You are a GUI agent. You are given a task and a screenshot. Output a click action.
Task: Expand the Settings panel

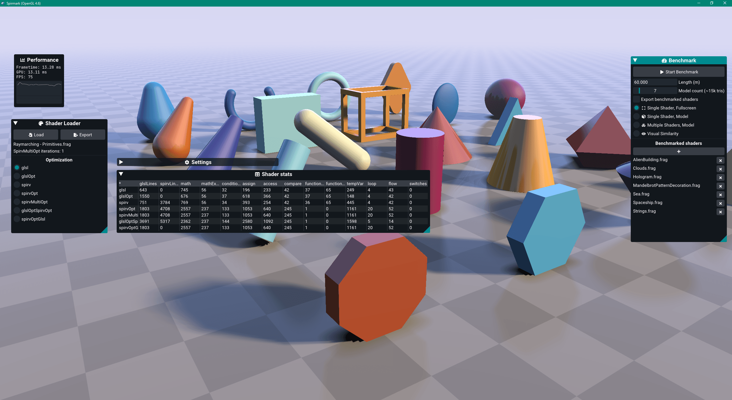pos(121,162)
